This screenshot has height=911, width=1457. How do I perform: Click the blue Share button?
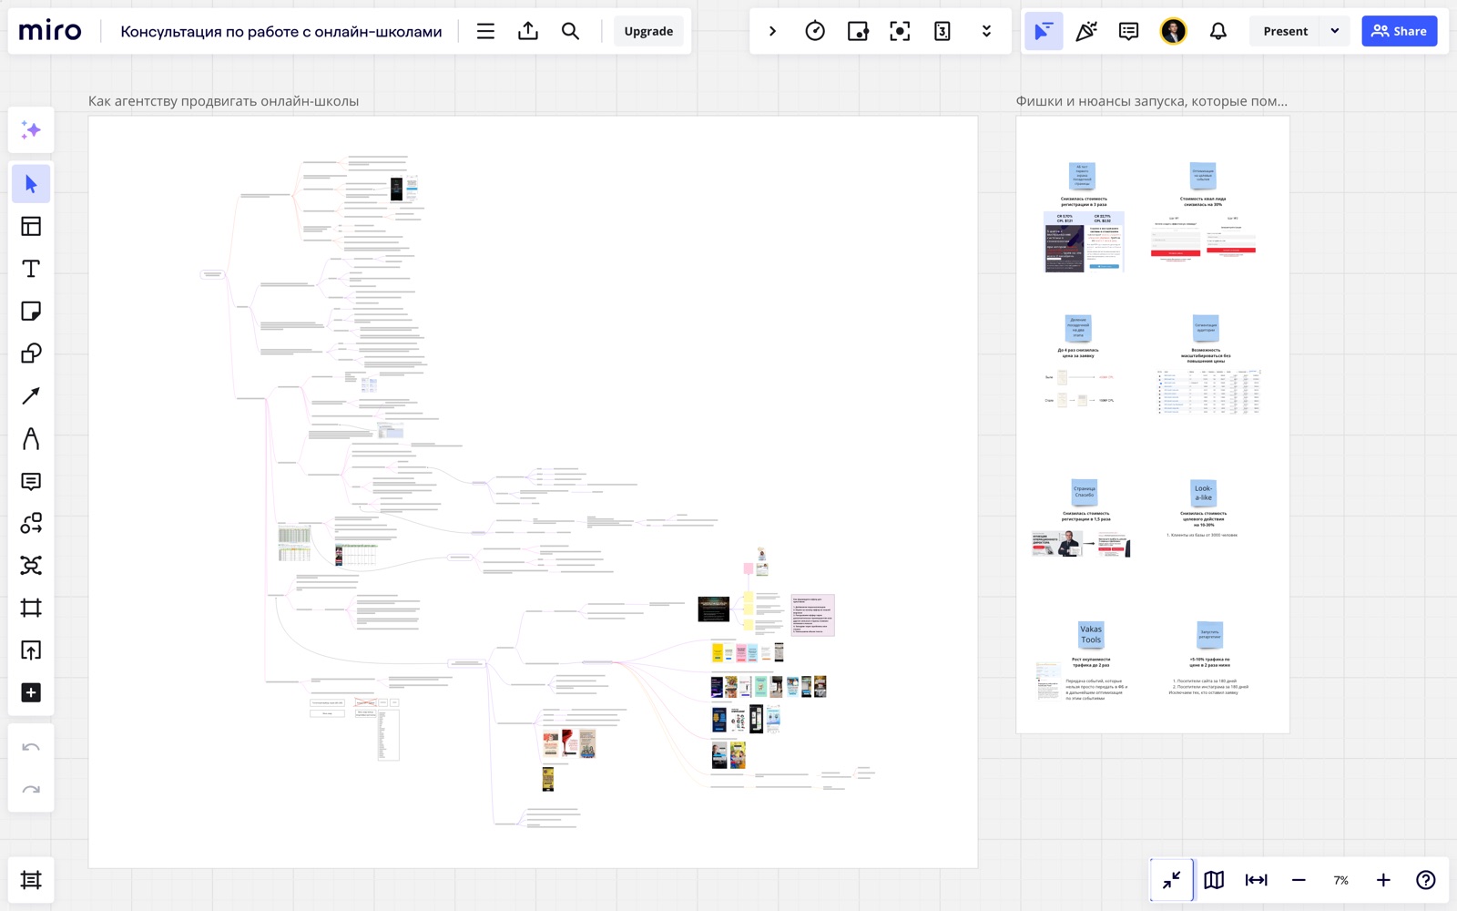[x=1400, y=31]
